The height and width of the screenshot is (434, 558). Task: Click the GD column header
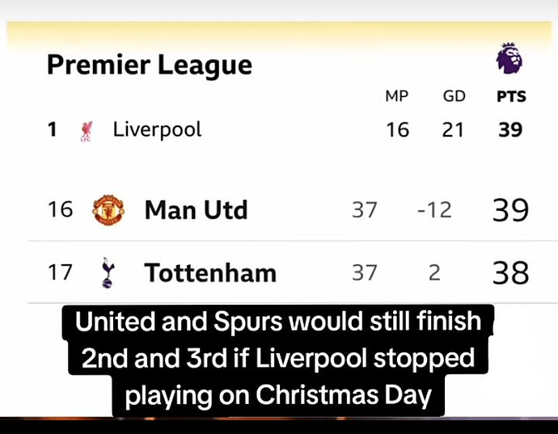(454, 96)
